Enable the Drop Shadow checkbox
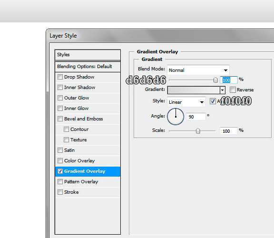Viewport: 274px width, 238px height. click(x=60, y=77)
